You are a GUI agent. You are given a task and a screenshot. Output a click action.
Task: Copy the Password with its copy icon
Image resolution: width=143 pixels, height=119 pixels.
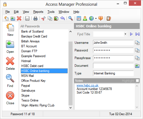click(137, 50)
